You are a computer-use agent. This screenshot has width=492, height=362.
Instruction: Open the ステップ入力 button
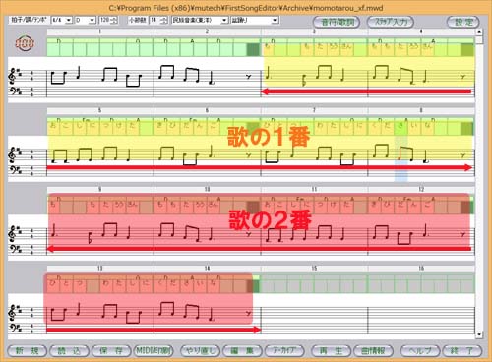click(x=391, y=22)
